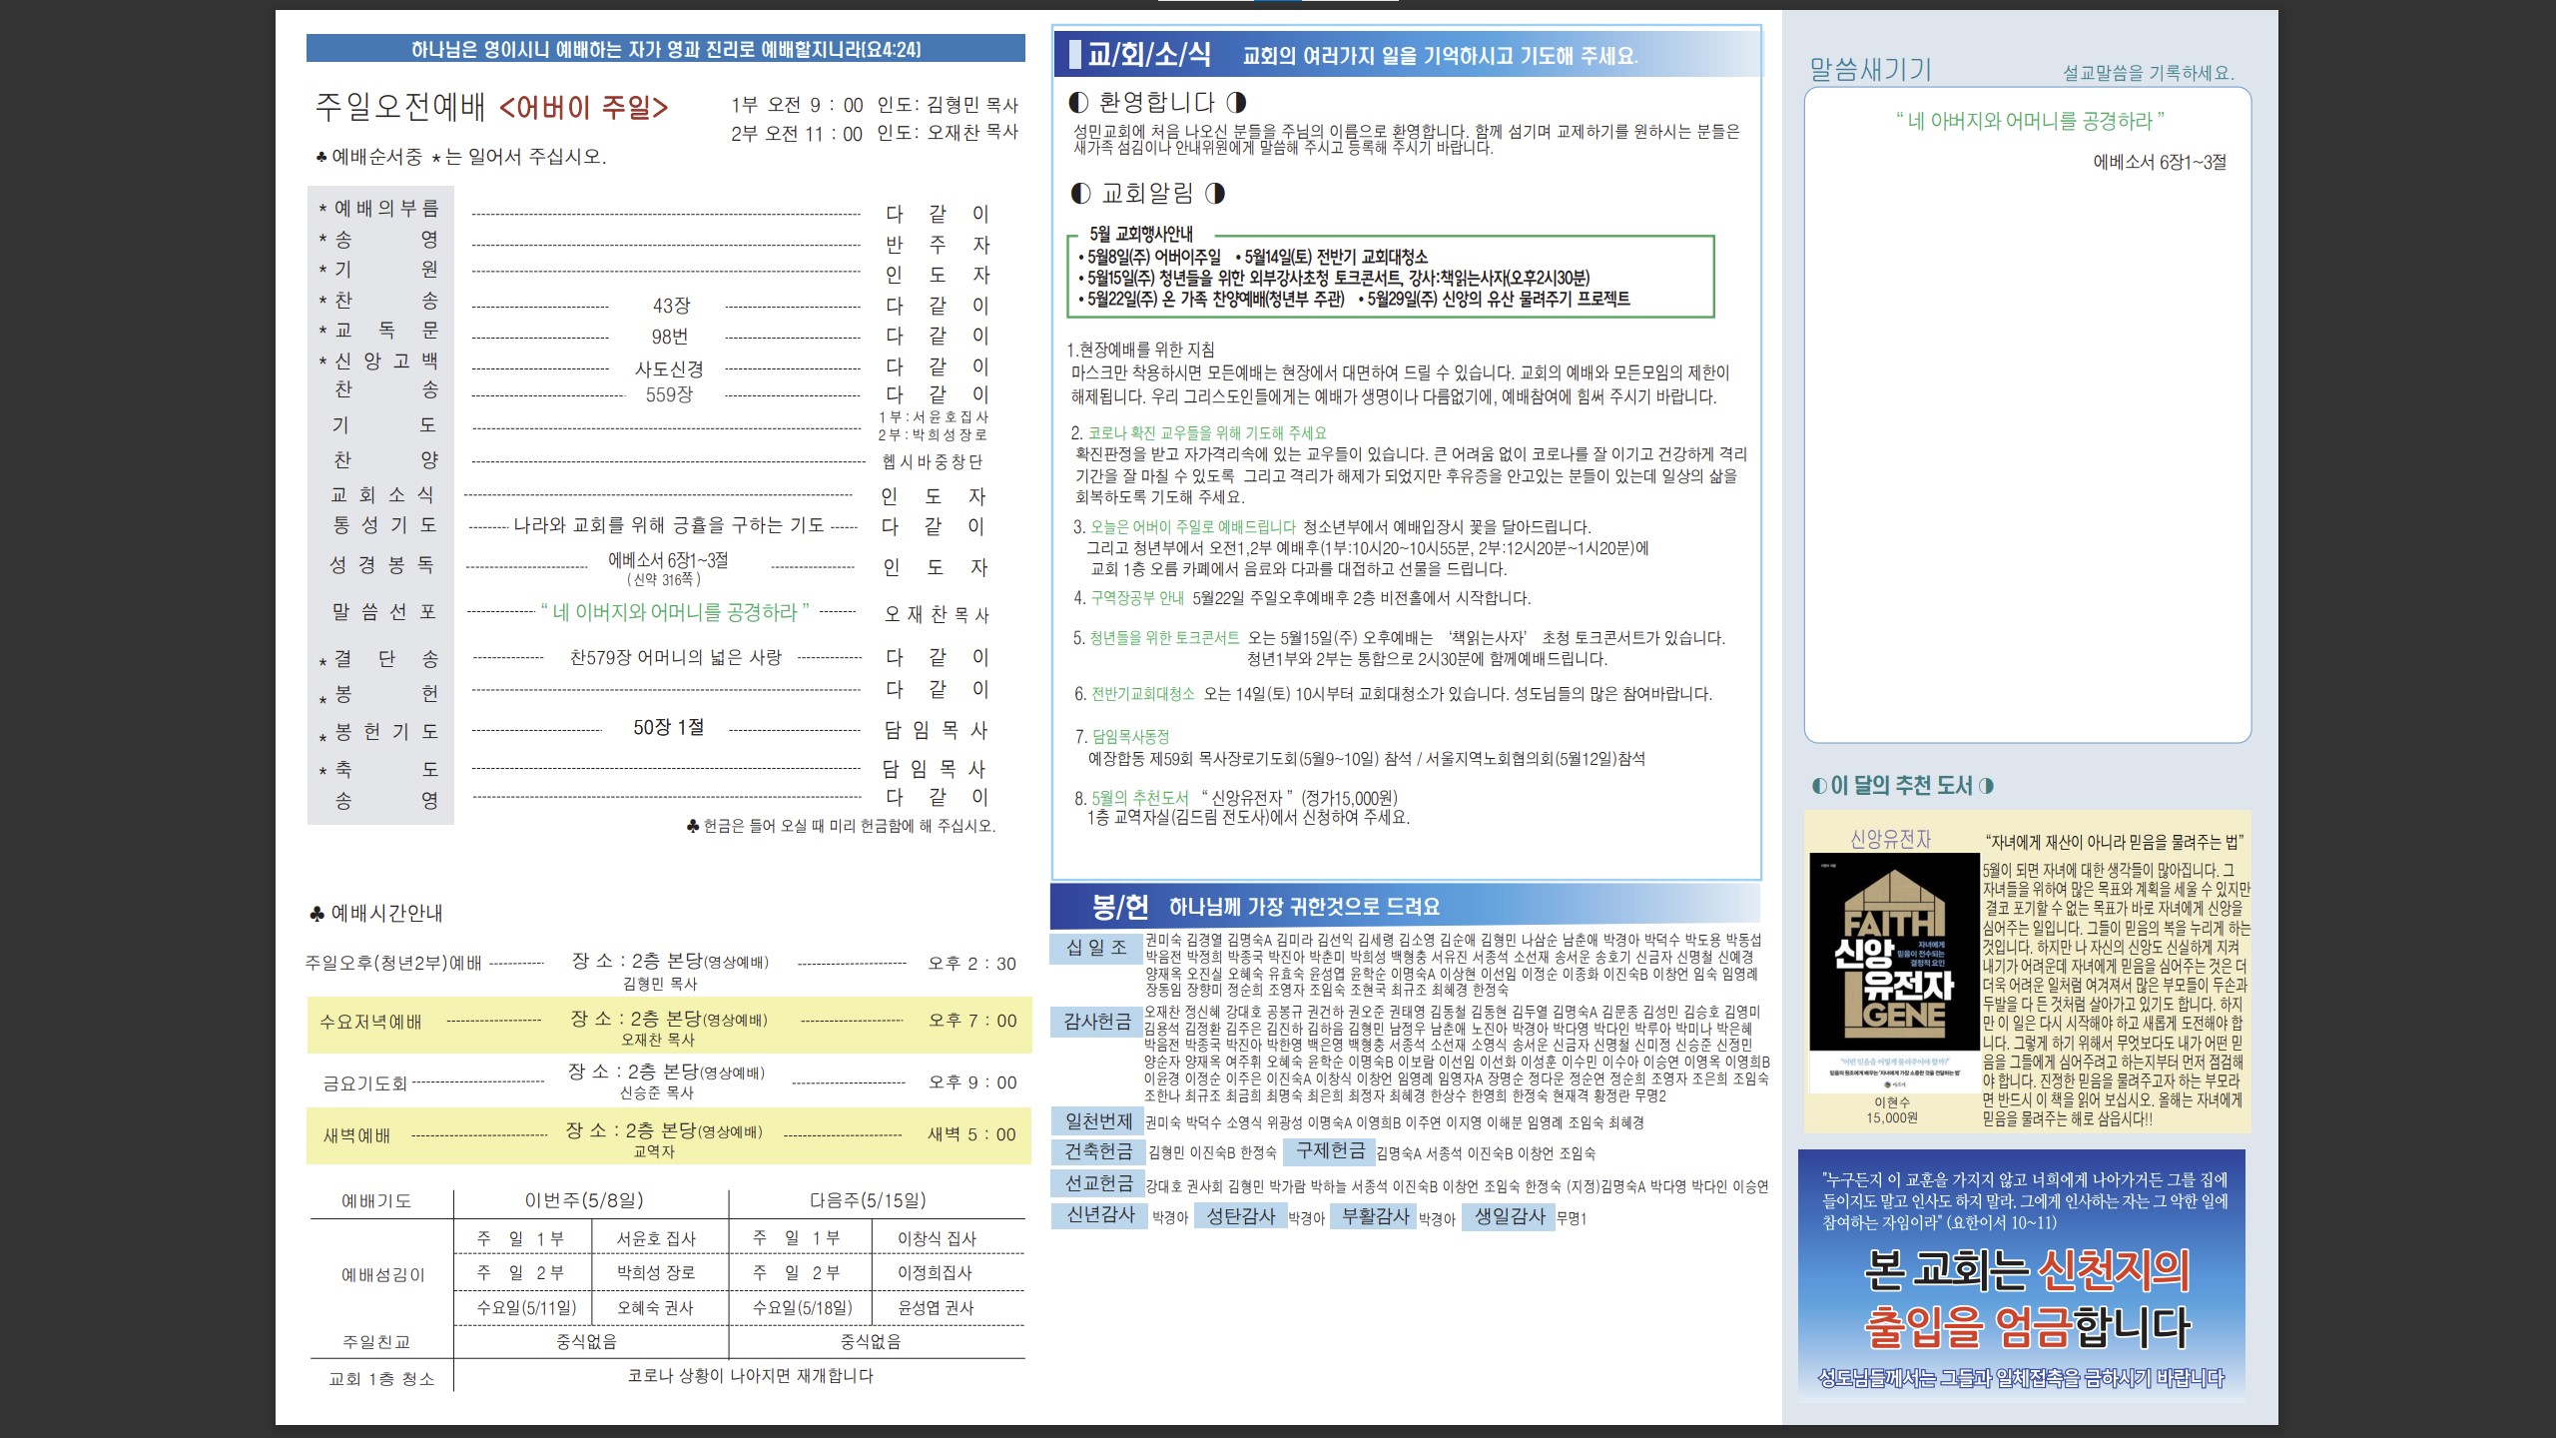Click '나라와 교회를 위해 긍휼을 구하는 기도'
Screen dimensions: 2556x1438
tap(668, 525)
